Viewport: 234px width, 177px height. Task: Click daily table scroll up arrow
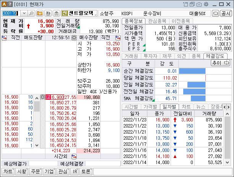227,114
